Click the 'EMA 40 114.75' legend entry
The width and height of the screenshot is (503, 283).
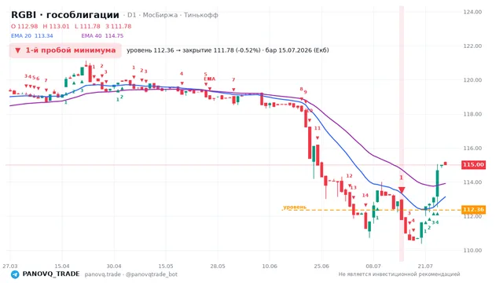click(x=102, y=36)
